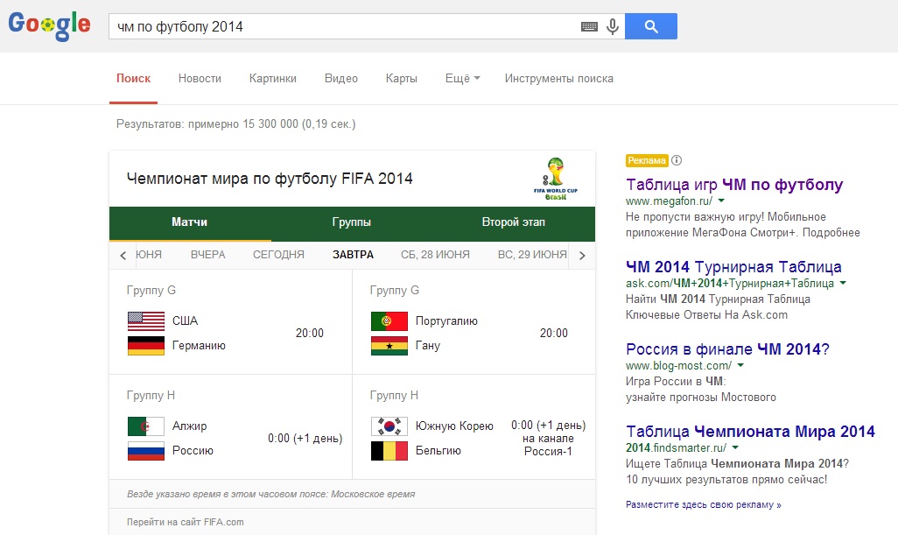Open 'Россия в финале ЧМ 2014?' ad
Screen dimensions: 898x535
coord(727,349)
